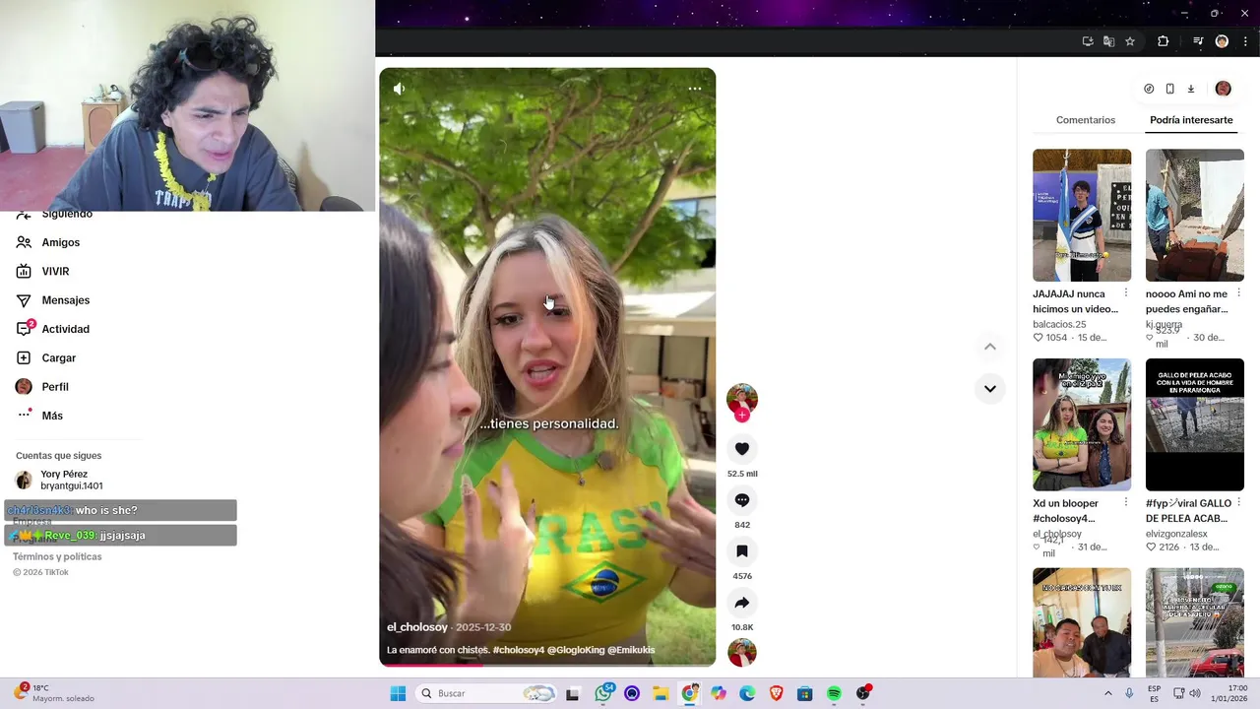
Task: Expand the Más menu
Action: point(52,416)
